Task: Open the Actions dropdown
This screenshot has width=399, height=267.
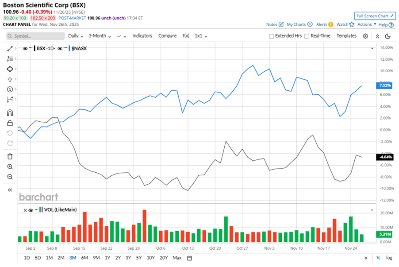Action: 367,24
